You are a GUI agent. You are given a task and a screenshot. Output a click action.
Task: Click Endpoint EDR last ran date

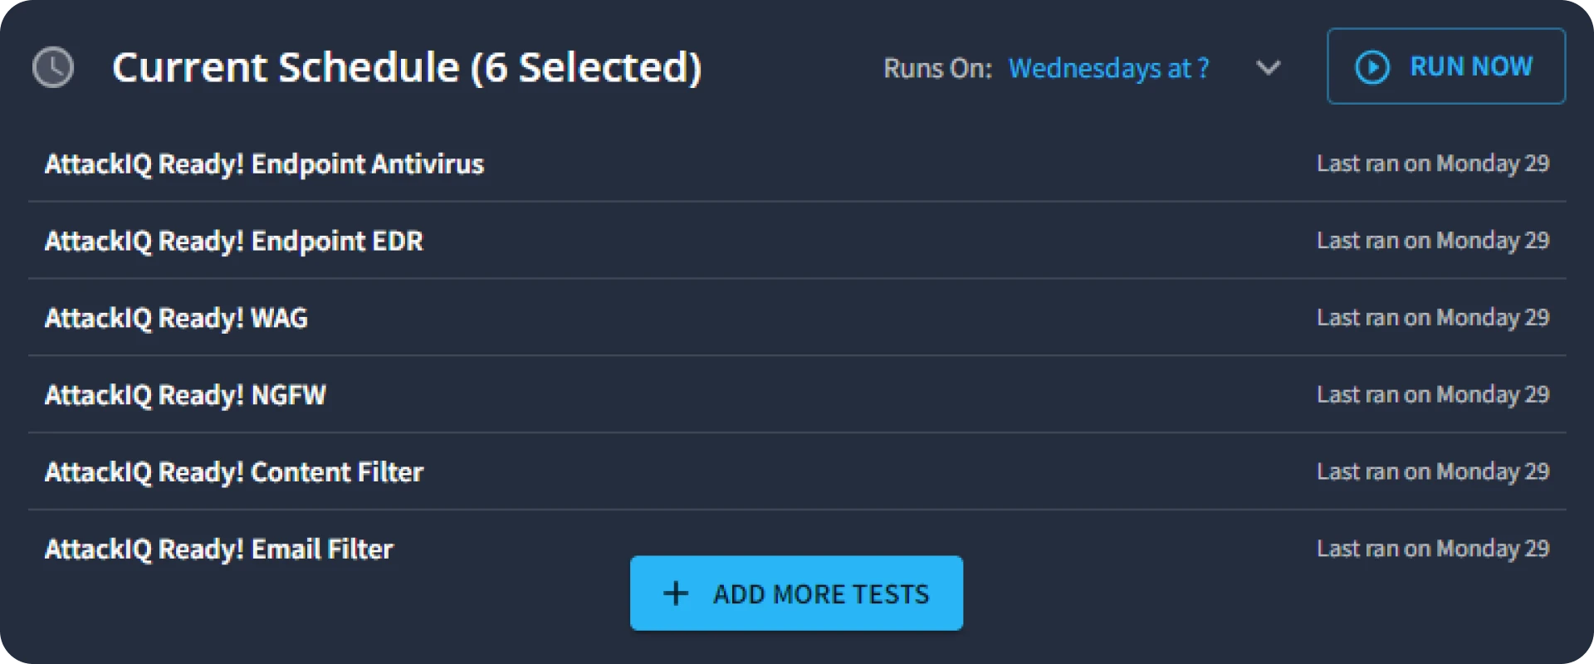[1432, 241]
